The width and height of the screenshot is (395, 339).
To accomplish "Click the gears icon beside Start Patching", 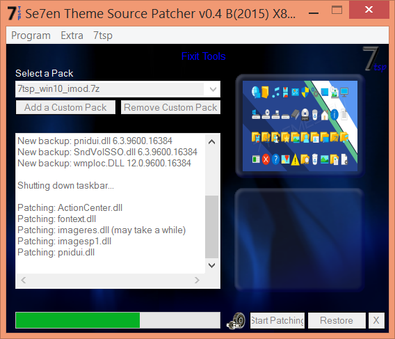I will [236, 321].
